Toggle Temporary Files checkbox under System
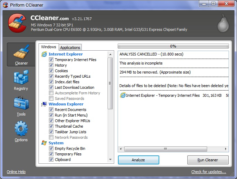This screenshot has height=179, width=237. (x=51, y=154)
